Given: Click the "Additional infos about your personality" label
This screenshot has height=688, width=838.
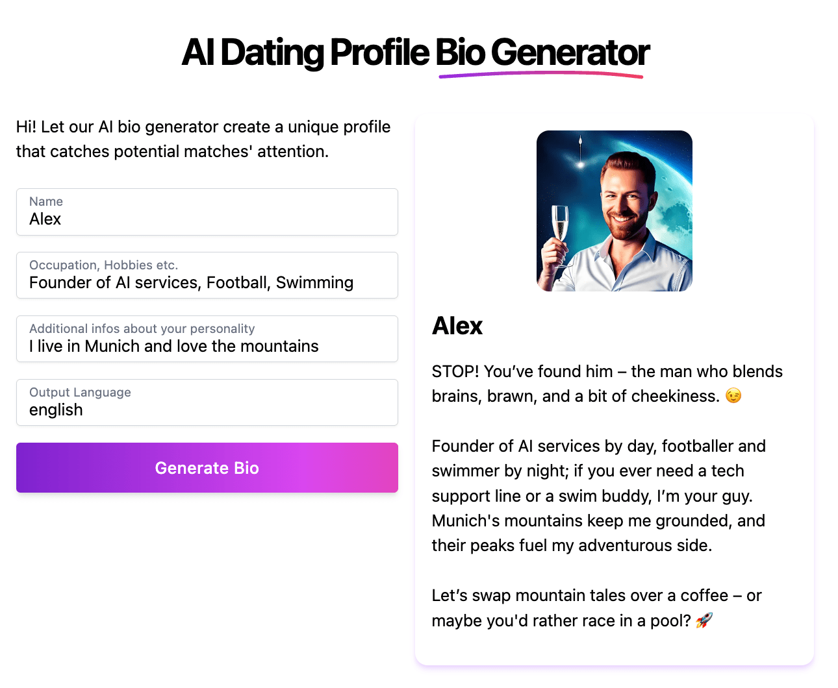Looking at the screenshot, I should (x=142, y=328).
